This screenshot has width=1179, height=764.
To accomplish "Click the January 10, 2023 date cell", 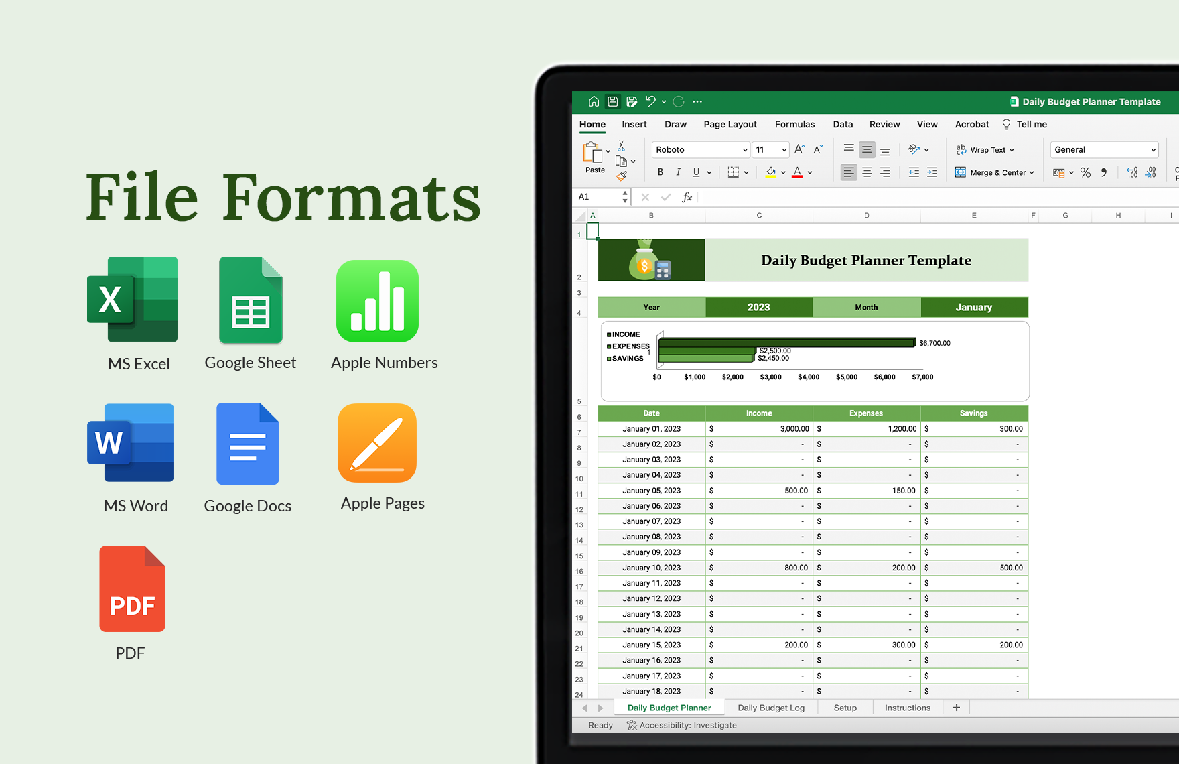I will pos(651,568).
